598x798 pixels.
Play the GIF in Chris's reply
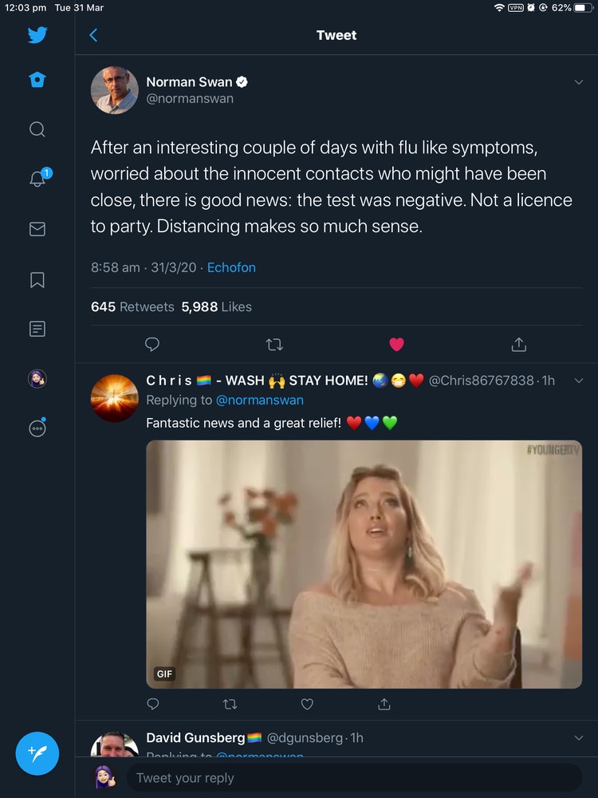364,564
